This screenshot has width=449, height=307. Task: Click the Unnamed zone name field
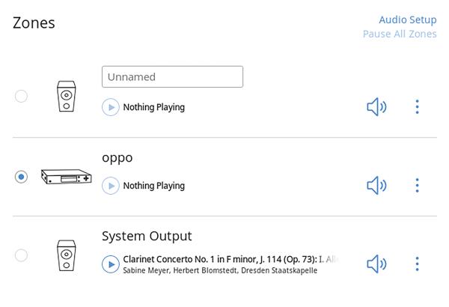172,76
